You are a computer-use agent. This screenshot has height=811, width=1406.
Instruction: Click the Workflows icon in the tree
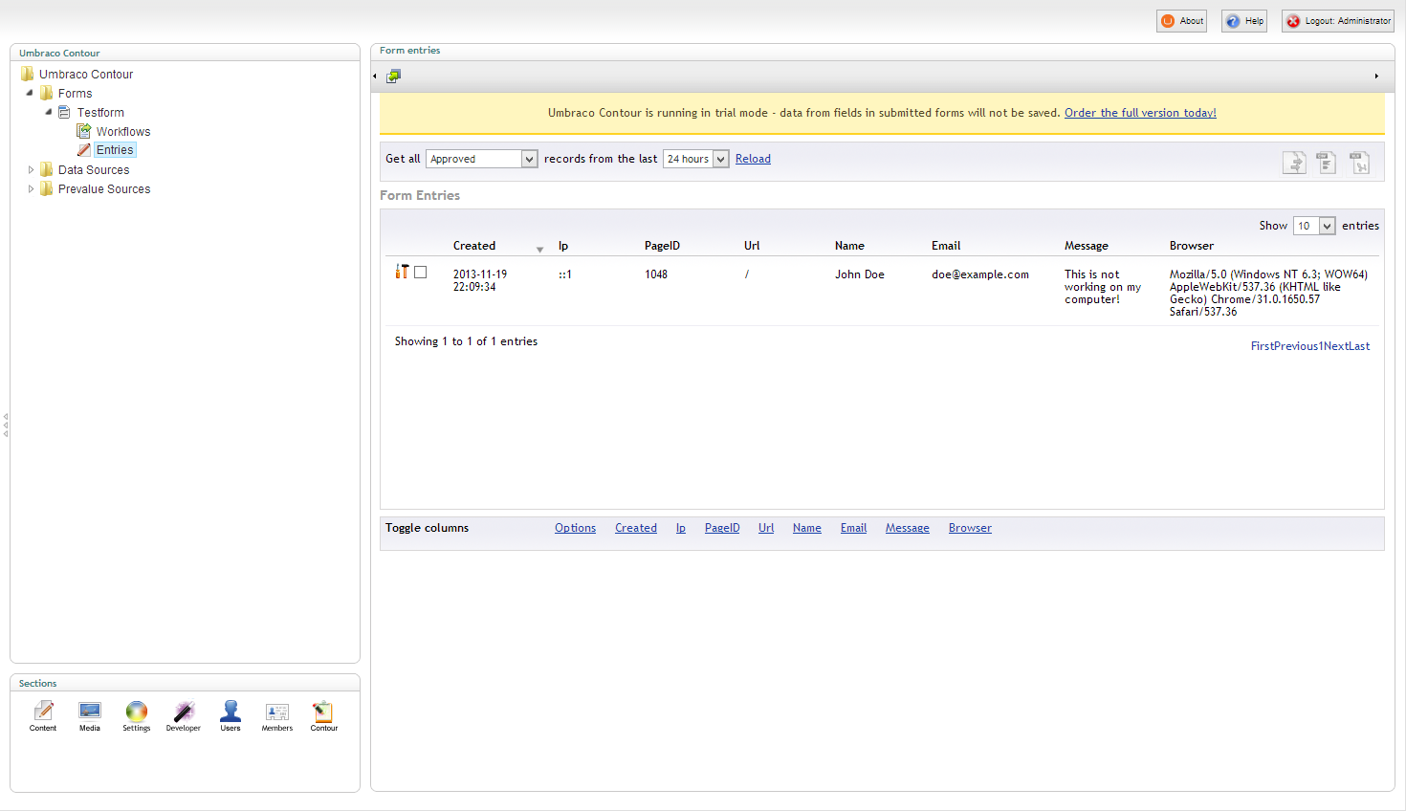pos(84,131)
